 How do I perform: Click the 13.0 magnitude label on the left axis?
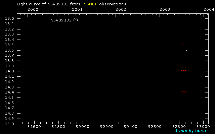pos(10,18)
